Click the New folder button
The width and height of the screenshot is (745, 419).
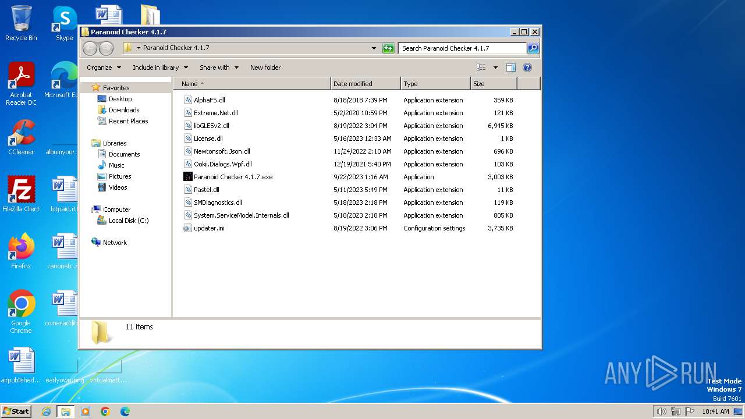click(265, 68)
